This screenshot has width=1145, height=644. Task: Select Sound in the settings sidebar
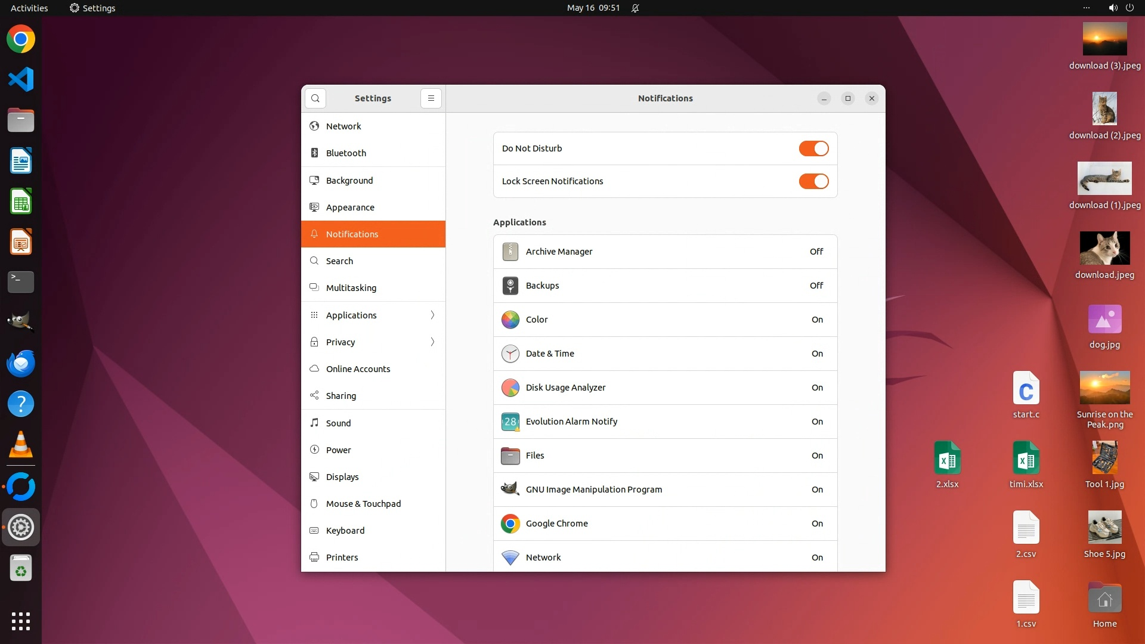(338, 423)
